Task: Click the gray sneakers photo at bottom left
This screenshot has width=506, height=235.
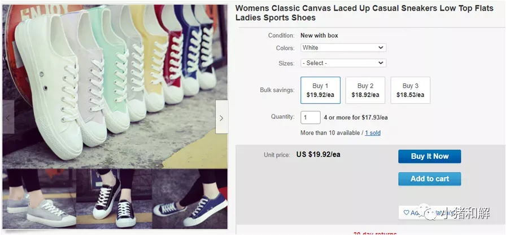Action: tap(39, 198)
